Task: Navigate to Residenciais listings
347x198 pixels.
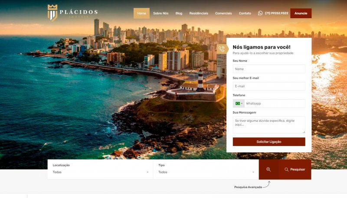Action: pyautogui.click(x=199, y=13)
